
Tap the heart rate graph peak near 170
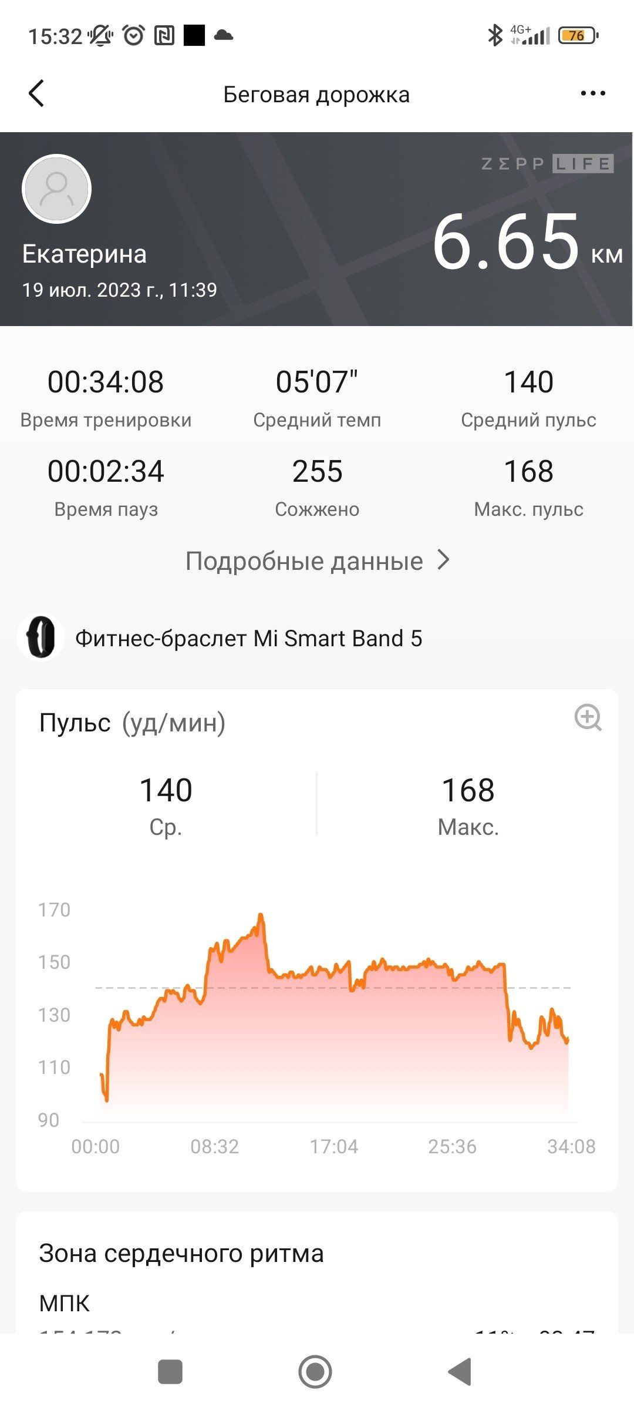click(x=261, y=916)
